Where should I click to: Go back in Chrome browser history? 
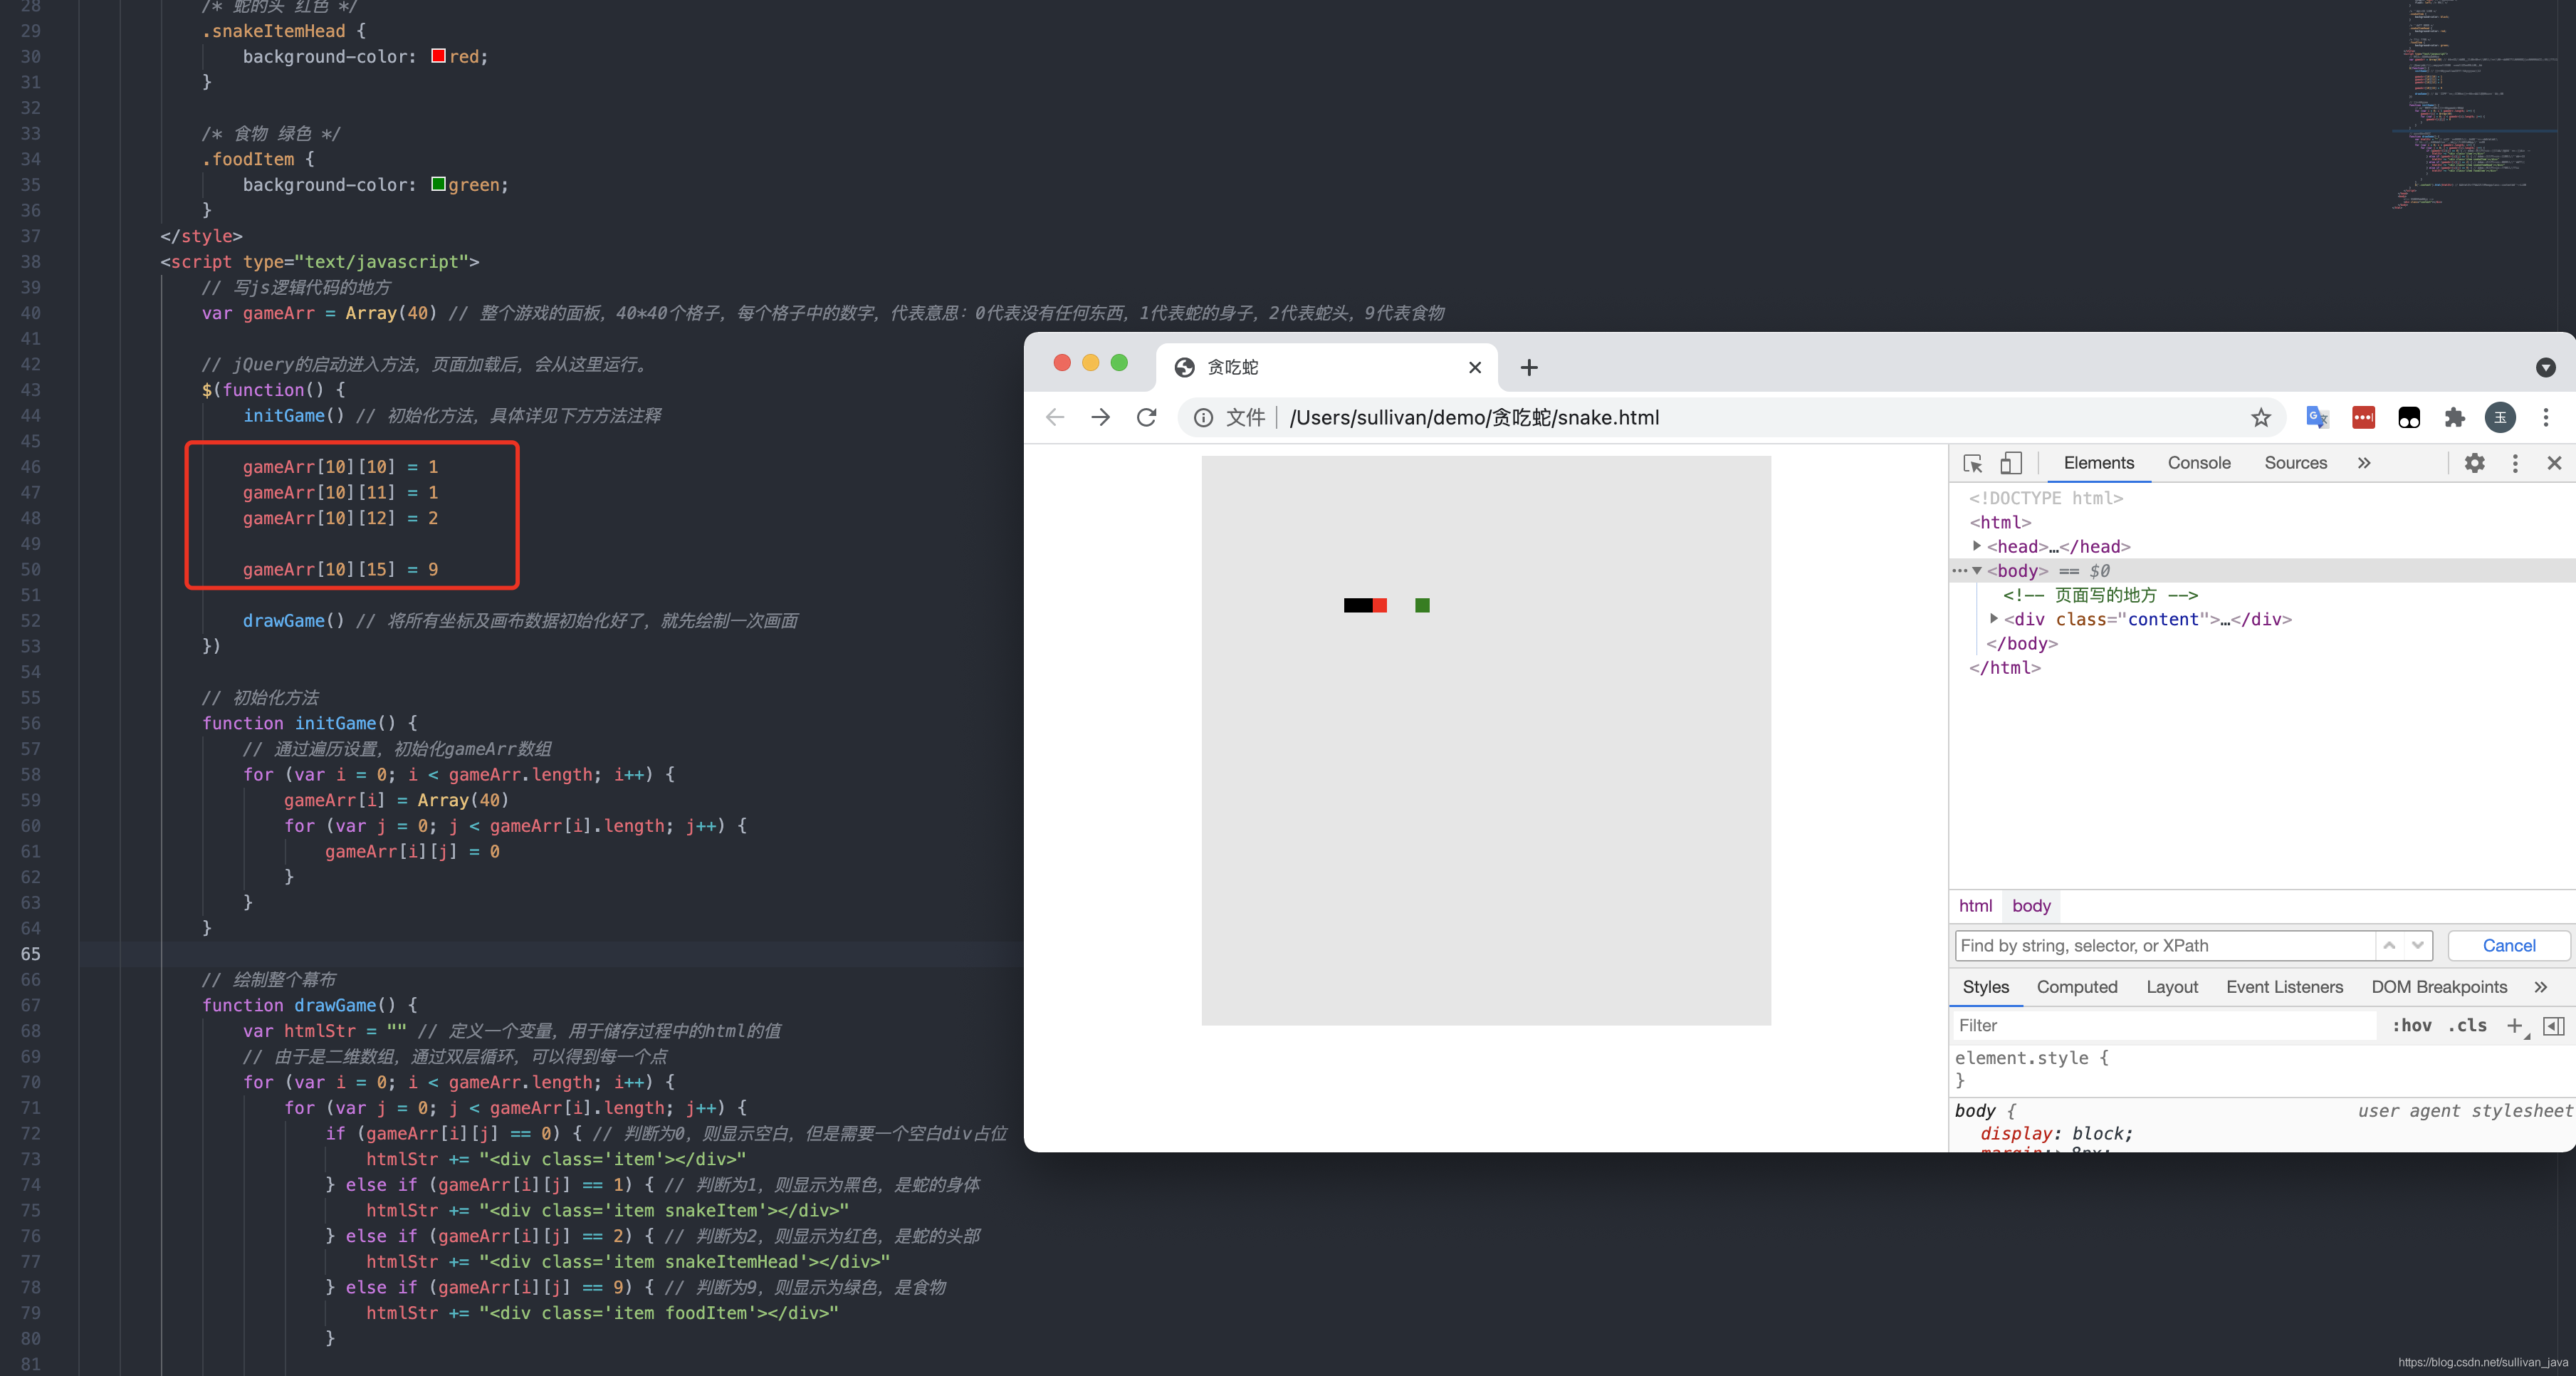(1055, 417)
